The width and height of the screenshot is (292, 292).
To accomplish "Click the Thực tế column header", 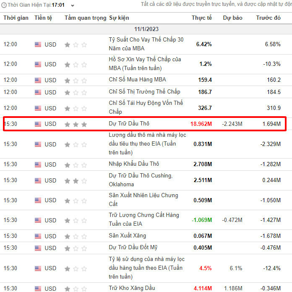I will pyautogui.click(x=202, y=18).
